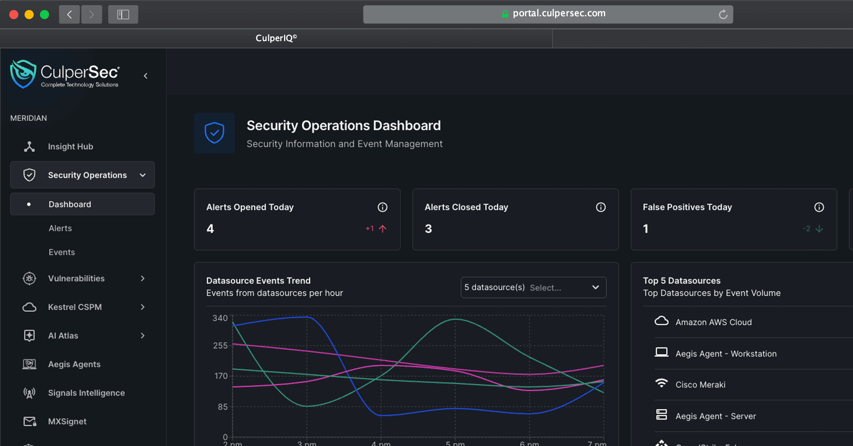Click the +1 change indicator text
Screen dimensions: 853x446
point(370,229)
